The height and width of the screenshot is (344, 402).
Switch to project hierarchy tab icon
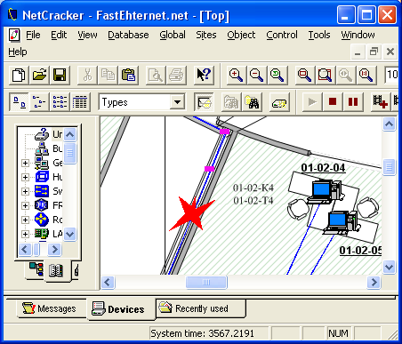pyautogui.click(x=36, y=269)
